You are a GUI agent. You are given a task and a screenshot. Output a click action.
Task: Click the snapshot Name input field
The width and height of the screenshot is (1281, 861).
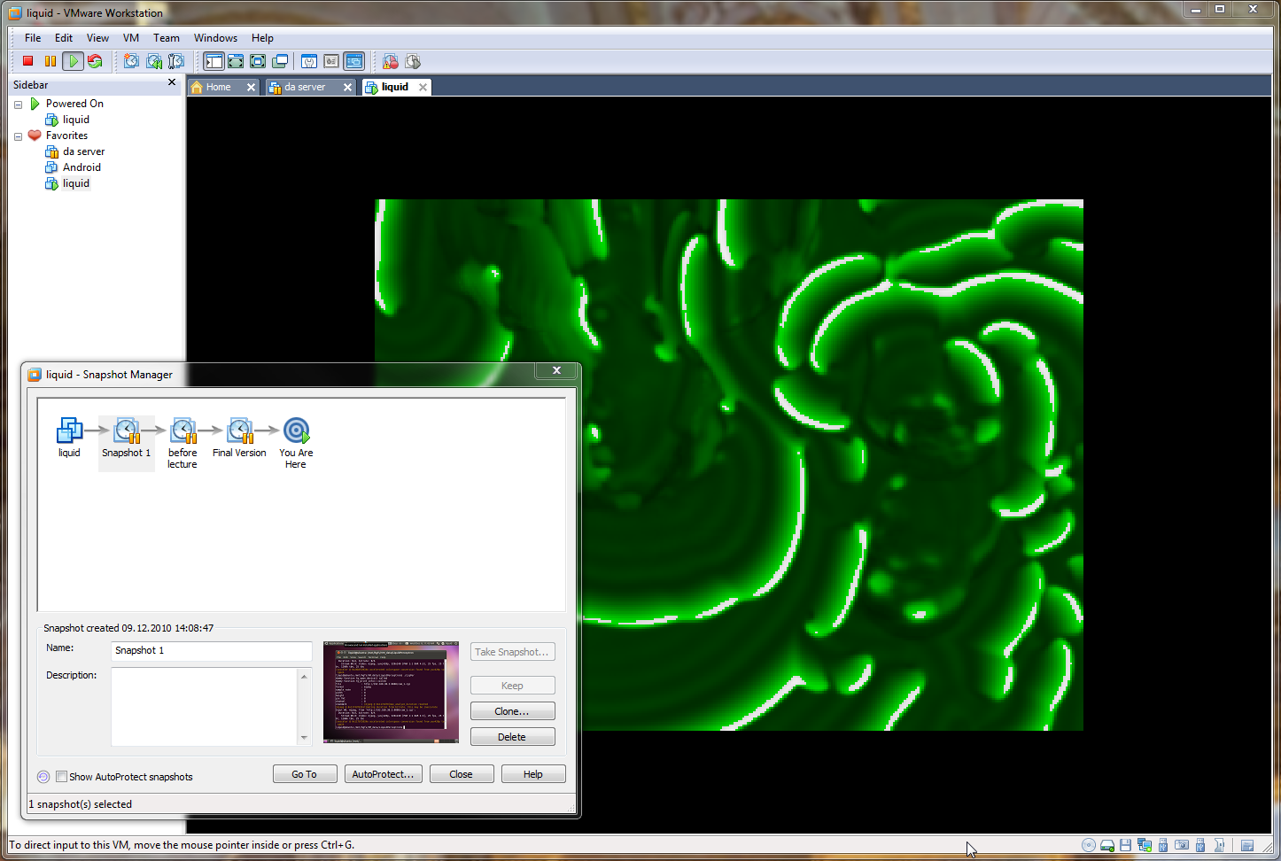pos(212,650)
